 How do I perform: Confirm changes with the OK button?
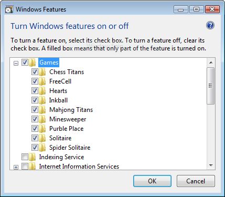(x=152, y=181)
